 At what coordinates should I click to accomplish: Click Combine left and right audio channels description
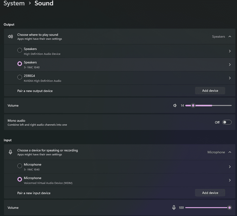click(x=37, y=125)
